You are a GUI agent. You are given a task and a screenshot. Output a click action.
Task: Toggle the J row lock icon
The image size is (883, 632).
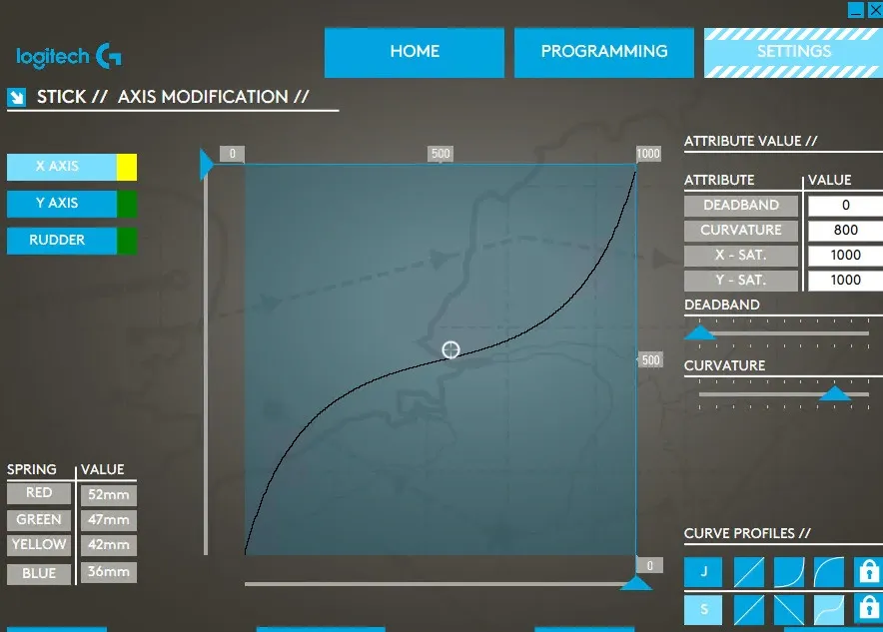click(x=869, y=572)
